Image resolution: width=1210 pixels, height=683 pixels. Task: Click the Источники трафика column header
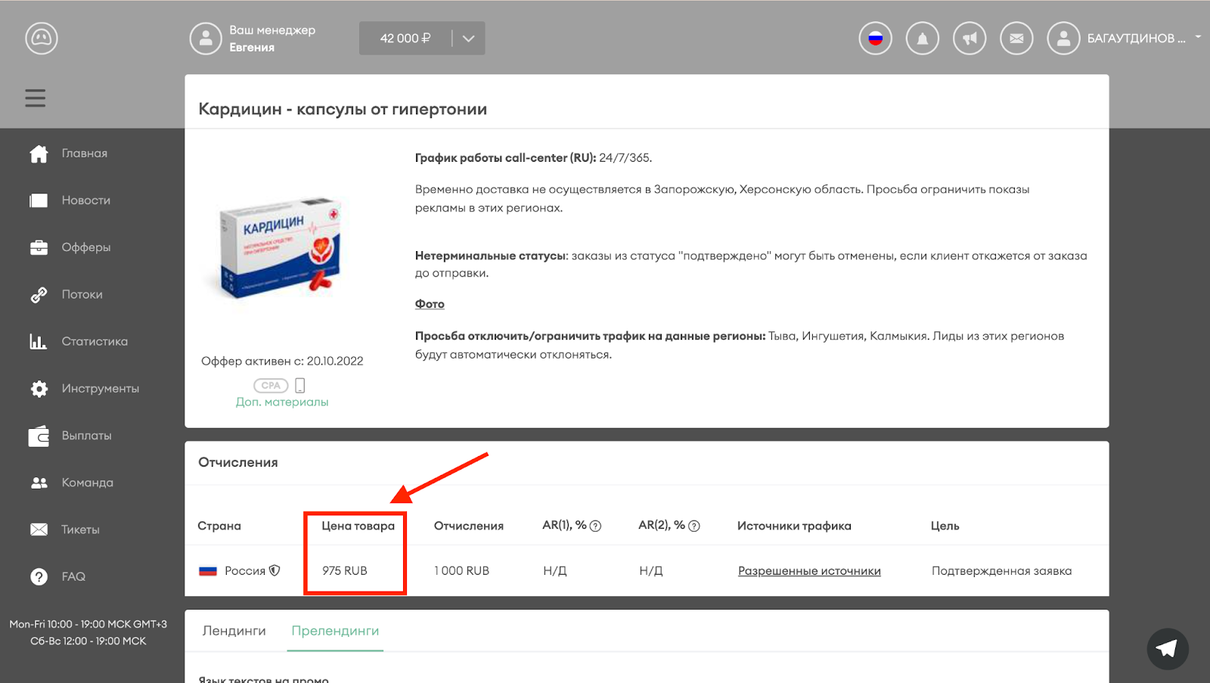point(794,526)
